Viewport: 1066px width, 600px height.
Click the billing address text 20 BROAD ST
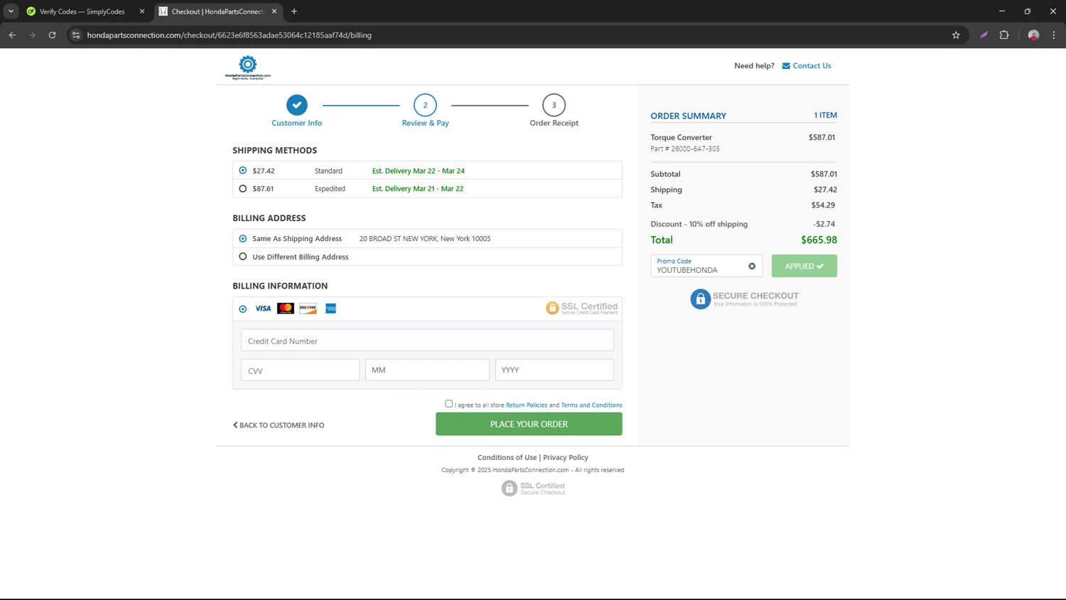425,239
